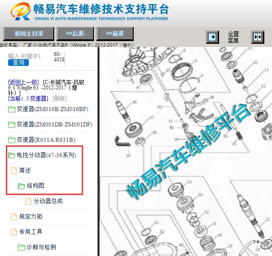Expand 变速器(R631A/R631B) folder
This screenshot has height=256, width=272.
[46, 140]
